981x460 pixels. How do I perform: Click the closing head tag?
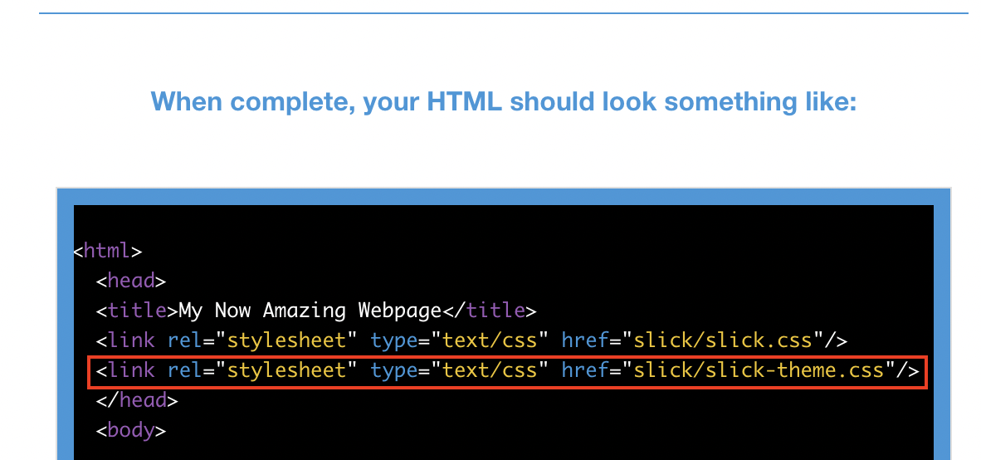click(137, 400)
